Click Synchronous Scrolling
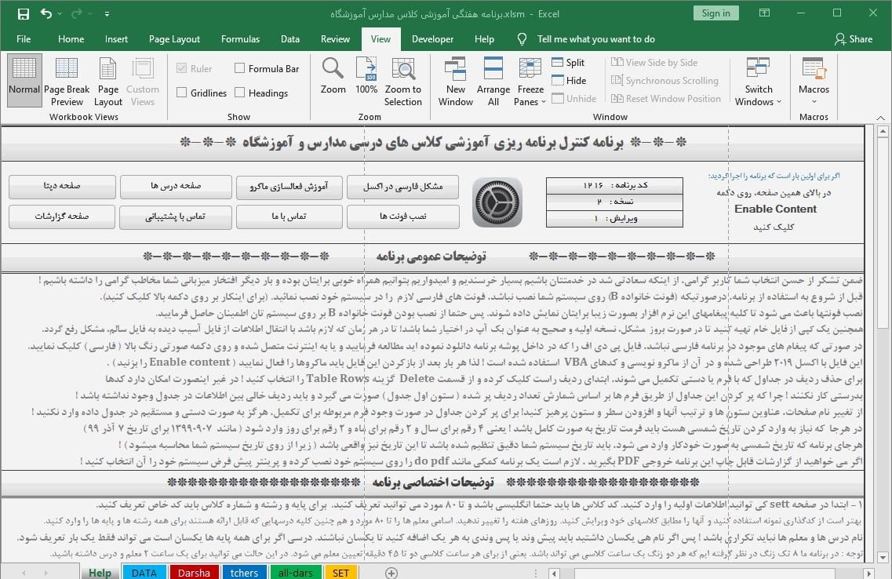 pyautogui.click(x=664, y=81)
